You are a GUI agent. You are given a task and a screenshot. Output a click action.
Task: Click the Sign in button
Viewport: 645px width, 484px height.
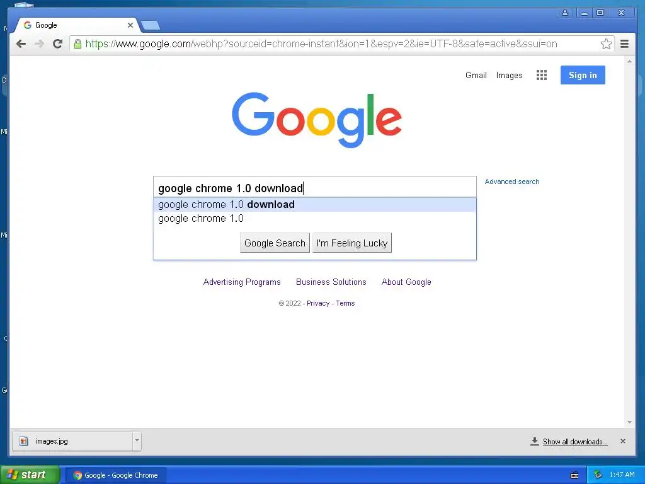pyautogui.click(x=583, y=75)
